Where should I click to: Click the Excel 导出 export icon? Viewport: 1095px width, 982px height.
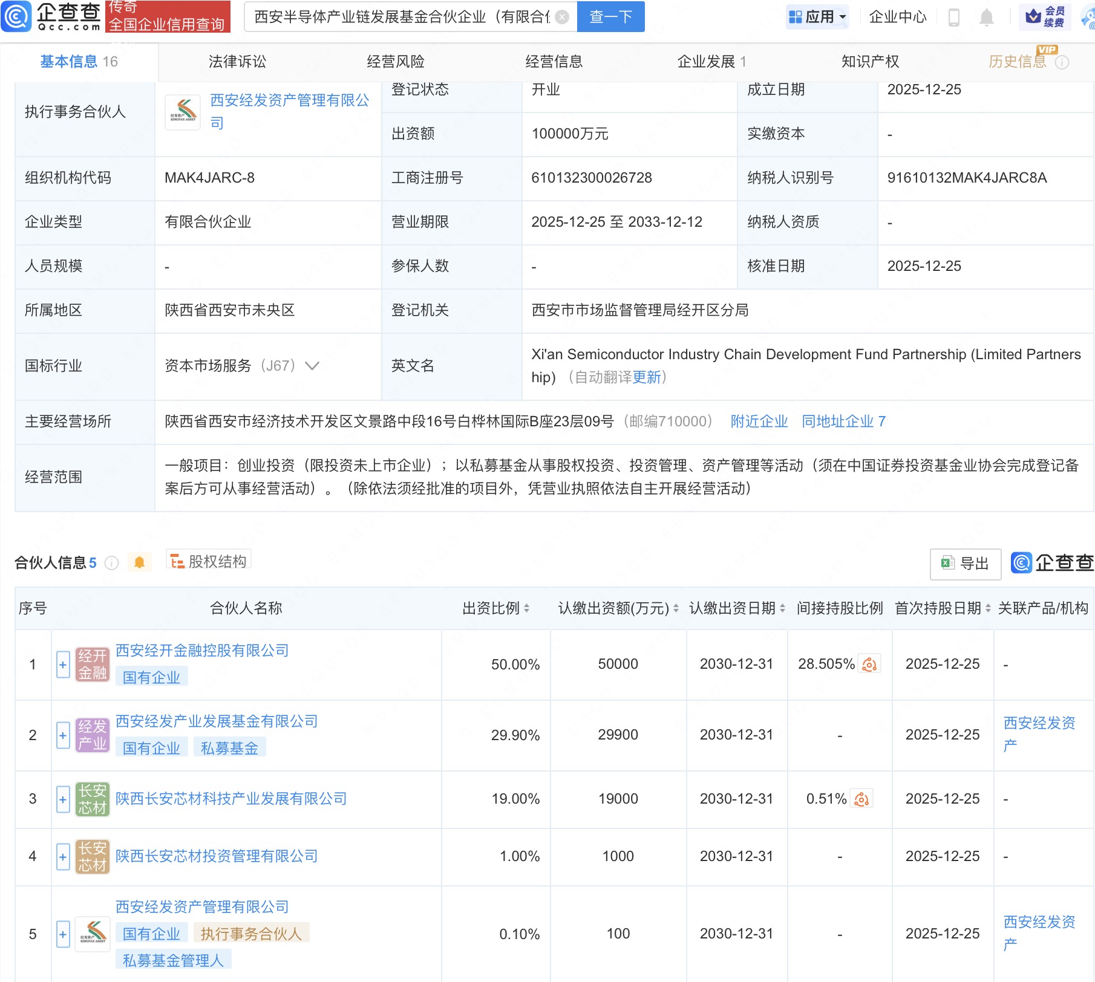click(947, 563)
